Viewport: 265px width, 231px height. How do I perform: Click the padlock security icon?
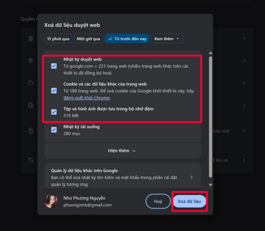click(31, 131)
